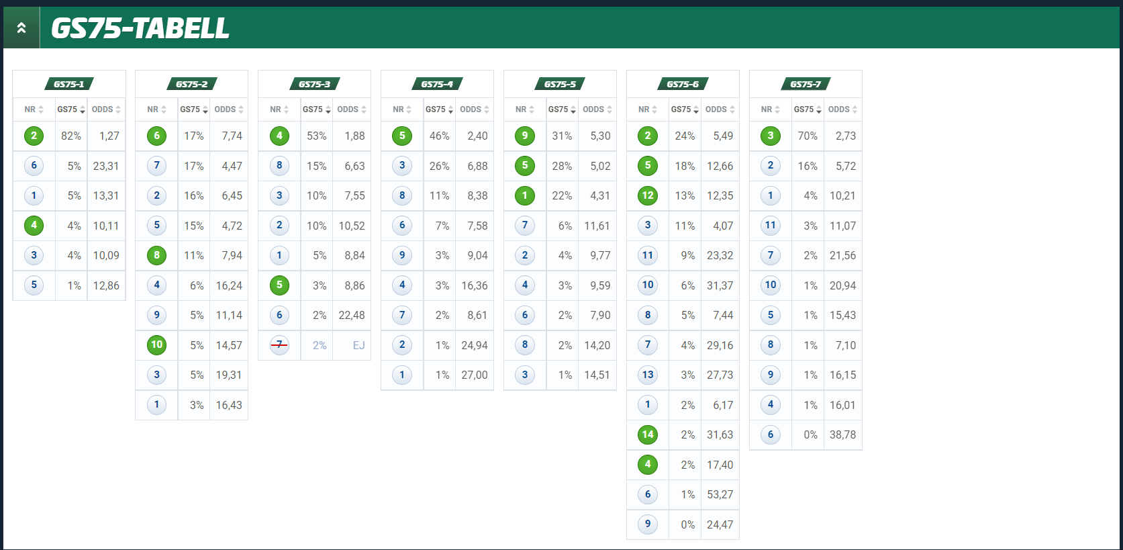Image resolution: width=1123 pixels, height=550 pixels.
Task: Click odds value 19,31 in GS75-2
Action: coord(229,375)
